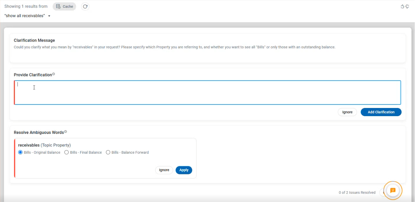Apply the receivables ambiguous word selection
Screen dimensions: 415x202
(x=184, y=170)
